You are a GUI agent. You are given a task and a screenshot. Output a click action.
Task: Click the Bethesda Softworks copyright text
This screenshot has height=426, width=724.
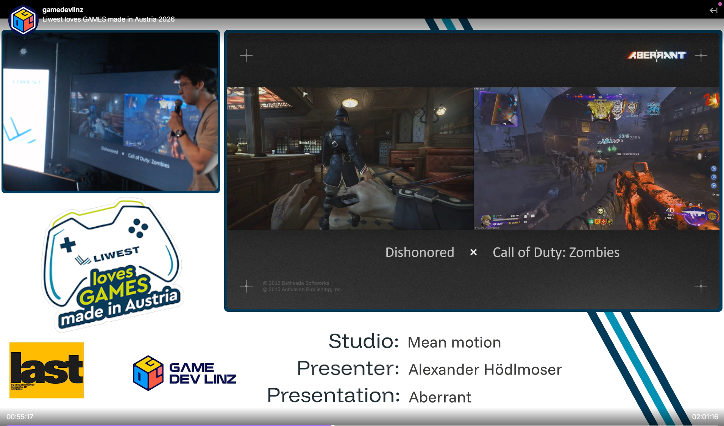[x=296, y=283]
